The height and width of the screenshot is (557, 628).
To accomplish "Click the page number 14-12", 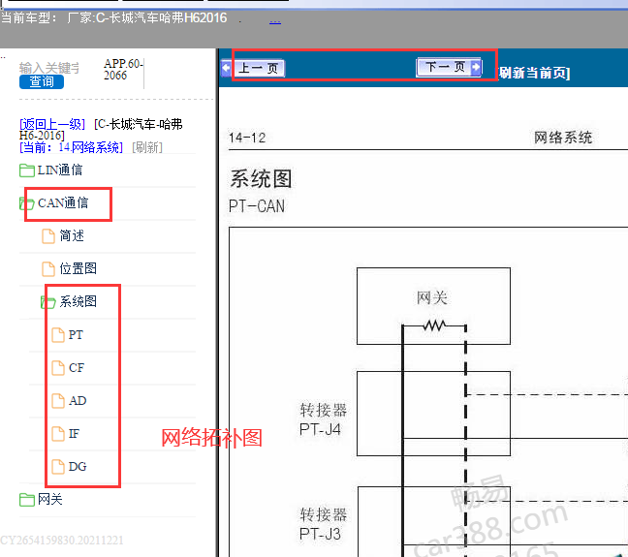I will 247,138.
